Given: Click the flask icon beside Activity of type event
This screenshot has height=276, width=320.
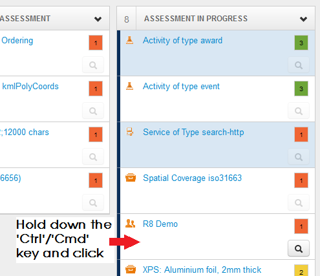Looking at the screenshot, I should 129,86.
